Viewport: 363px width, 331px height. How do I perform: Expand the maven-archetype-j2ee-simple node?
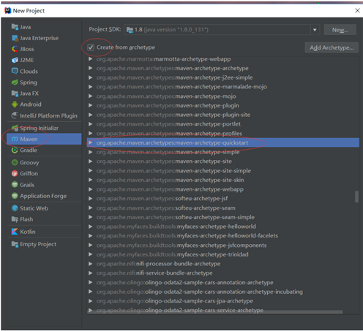point(91,77)
